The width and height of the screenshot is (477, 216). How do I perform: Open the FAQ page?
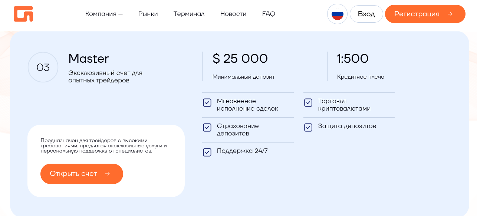269,14
